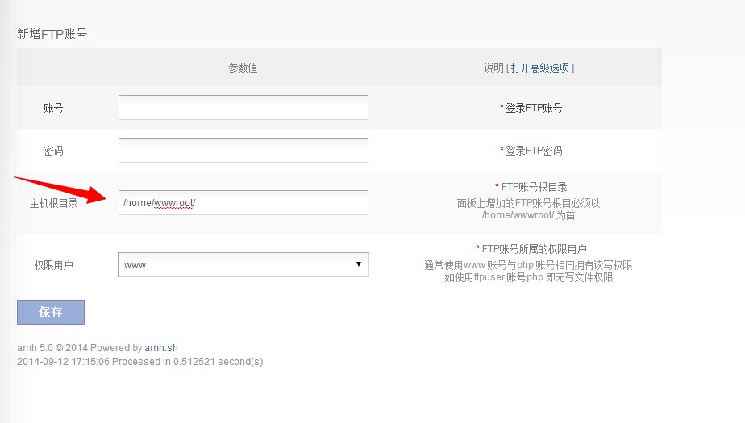The image size is (745, 423).
Task: Click the 登录FTP密码 description text
Action: [533, 151]
